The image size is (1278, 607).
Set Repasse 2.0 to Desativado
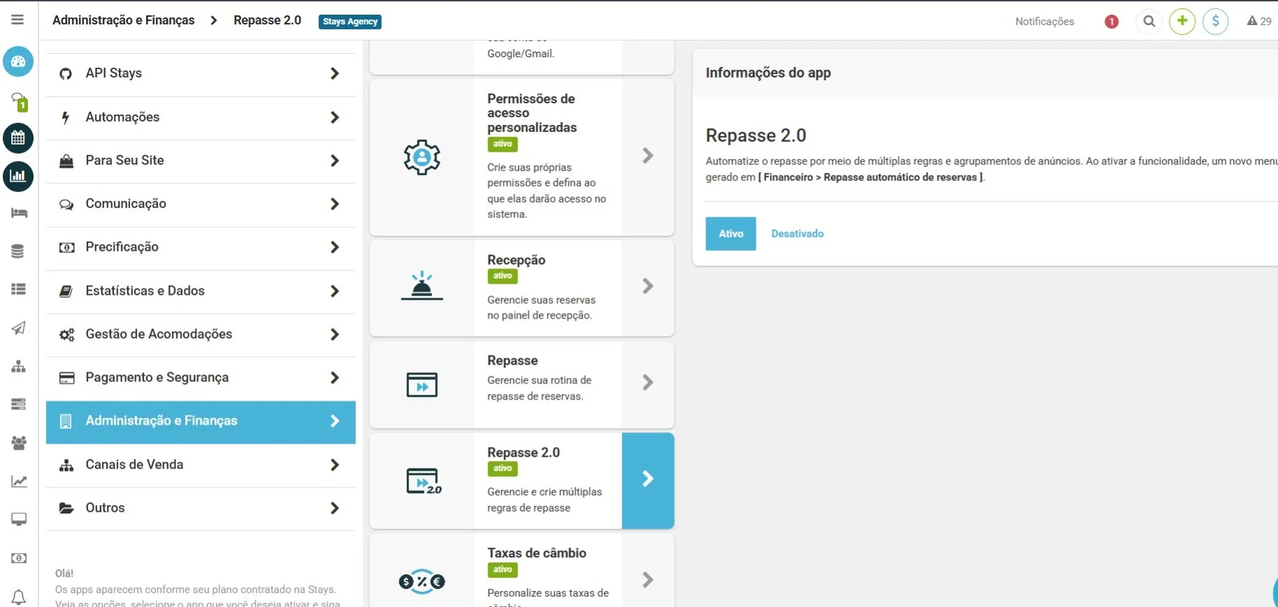pyautogui.click(x=797, y=234)
